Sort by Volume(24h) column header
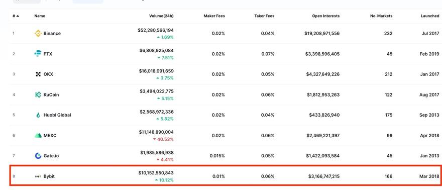This screenshot has height=190, width=442. tap(161, 16)
